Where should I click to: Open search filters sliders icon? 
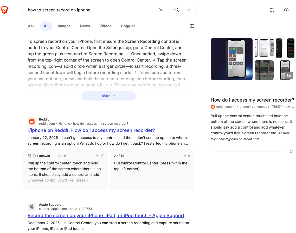pos(192,26)
